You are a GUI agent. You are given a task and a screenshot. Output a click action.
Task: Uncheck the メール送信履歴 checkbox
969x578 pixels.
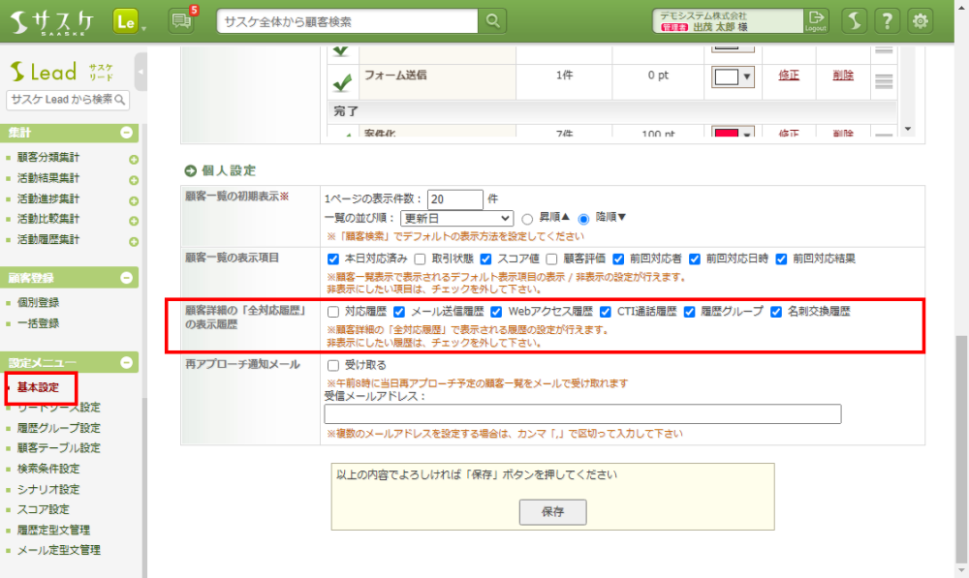(x=398, y=312)
